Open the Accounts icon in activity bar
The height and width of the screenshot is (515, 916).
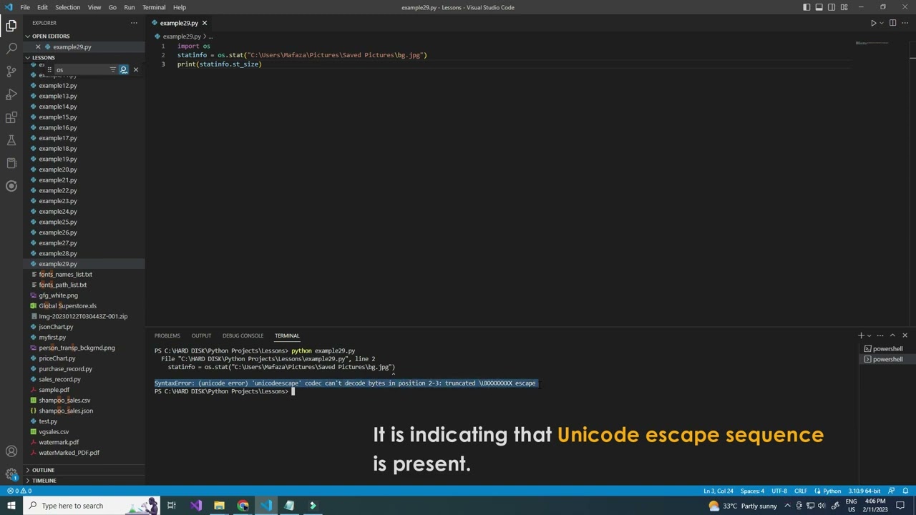pyautogui.click(x=11, y=451)
